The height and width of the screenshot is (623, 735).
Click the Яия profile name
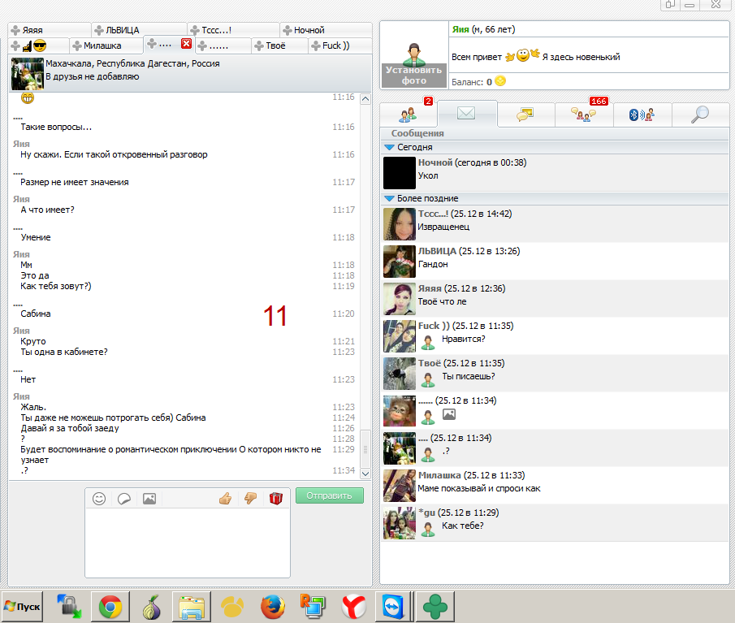point(460,29)
